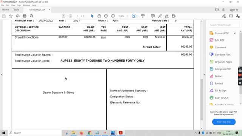
Task: Open the Edit menu
Action: click(x=8, y=5)
